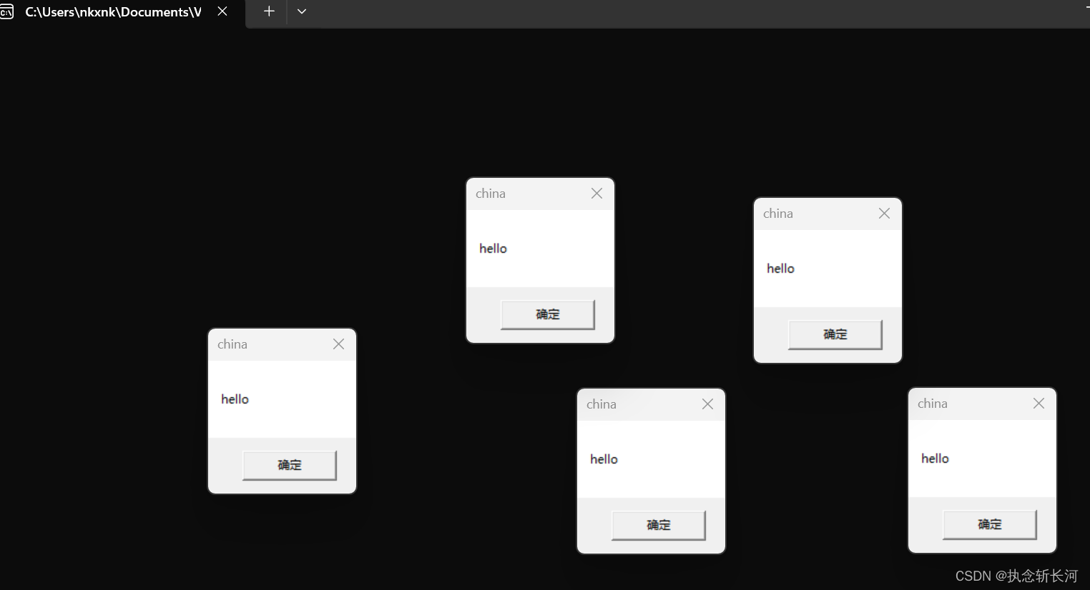The width and height of the screenshot is (1090, 590).
Task: Click the "china" title of the rightmost dialog
Action: coord(933,404)
